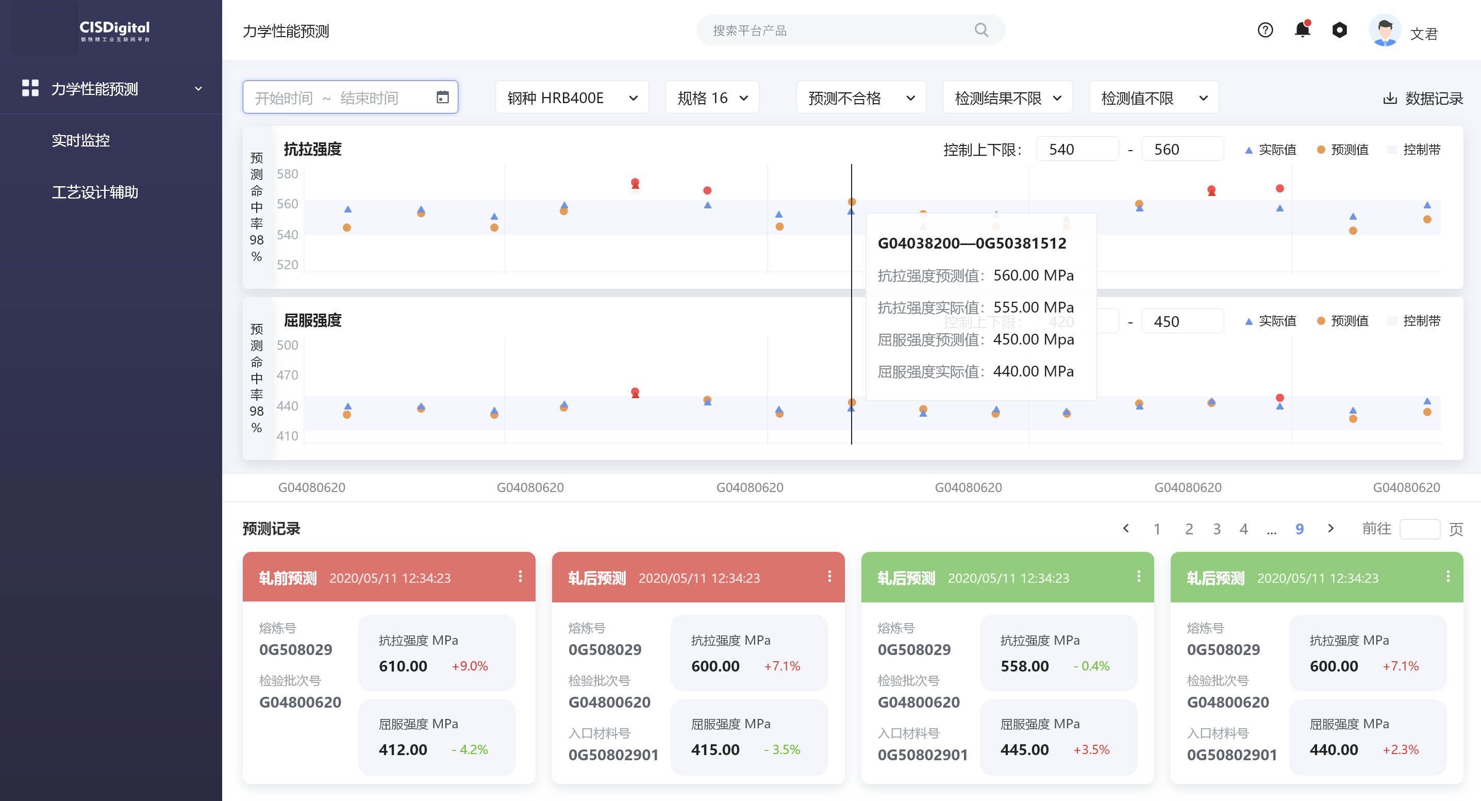Screen dimensions: 1481x801
Task: Click the 抗拉强度 upper limit field 560
Action: [x=1182, y=150]
